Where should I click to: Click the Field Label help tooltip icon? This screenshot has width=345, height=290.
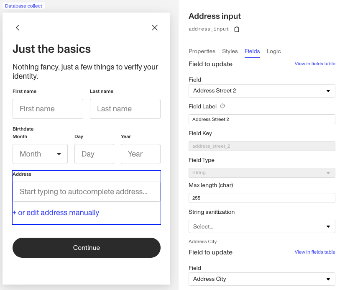(x=222, y=106)
